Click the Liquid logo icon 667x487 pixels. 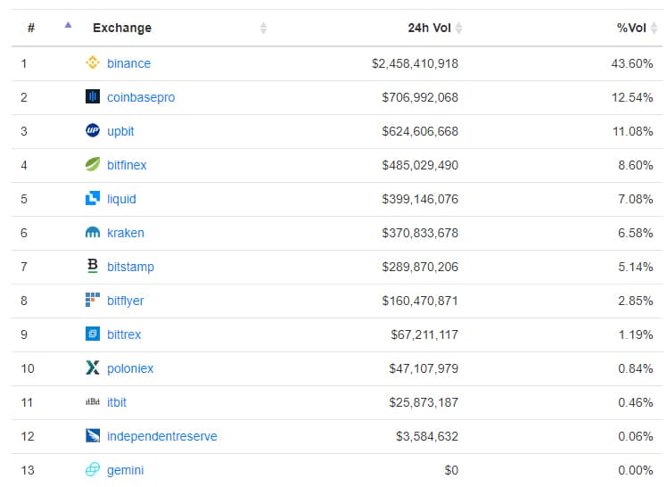point(93,199)
